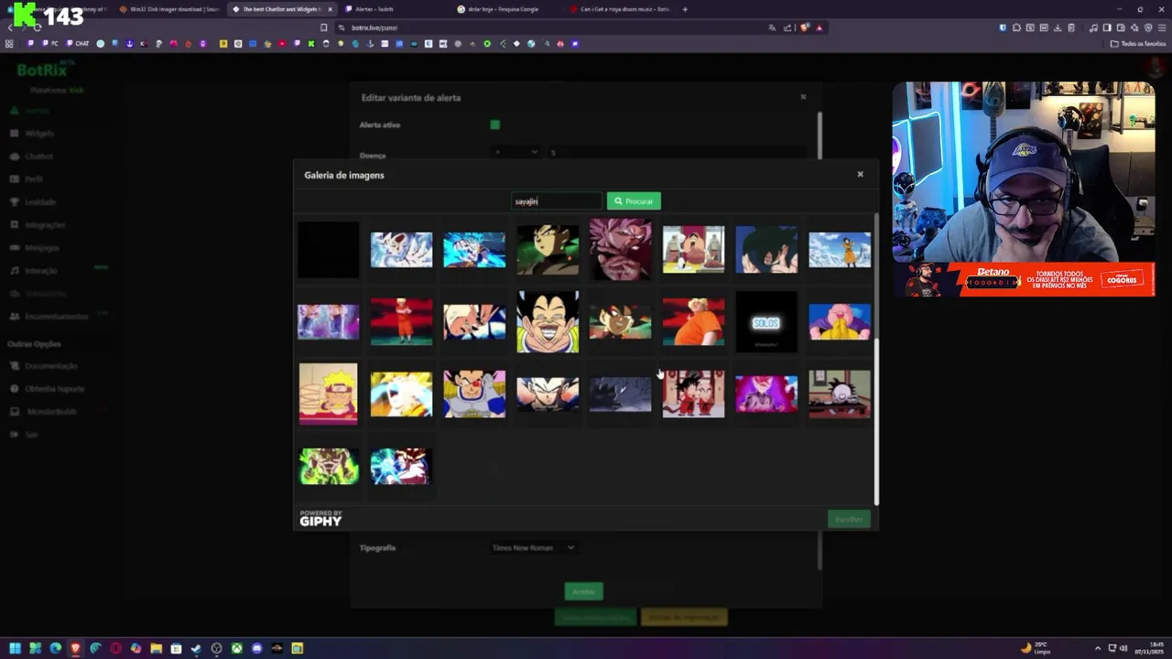1172x659 pixels.
Task: Pick the pink aura Goku Rosé GIF in the third row
Action: (x=766, y=394)
